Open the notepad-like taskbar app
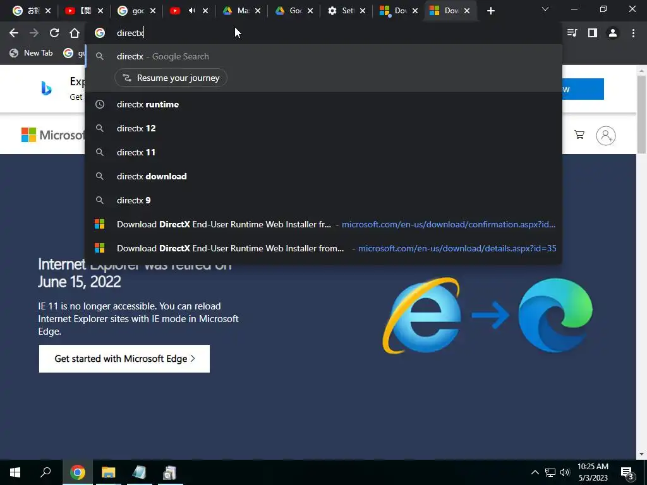This screenshot has width=647, height=485. pyautogui.click(x=140, y=472)
